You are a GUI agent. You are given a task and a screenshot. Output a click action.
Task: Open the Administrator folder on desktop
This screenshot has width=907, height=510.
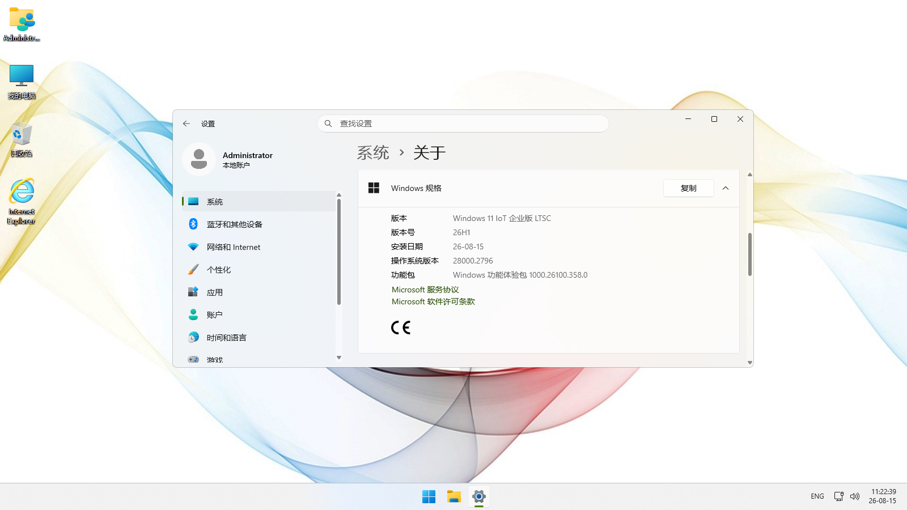point(22,24)
